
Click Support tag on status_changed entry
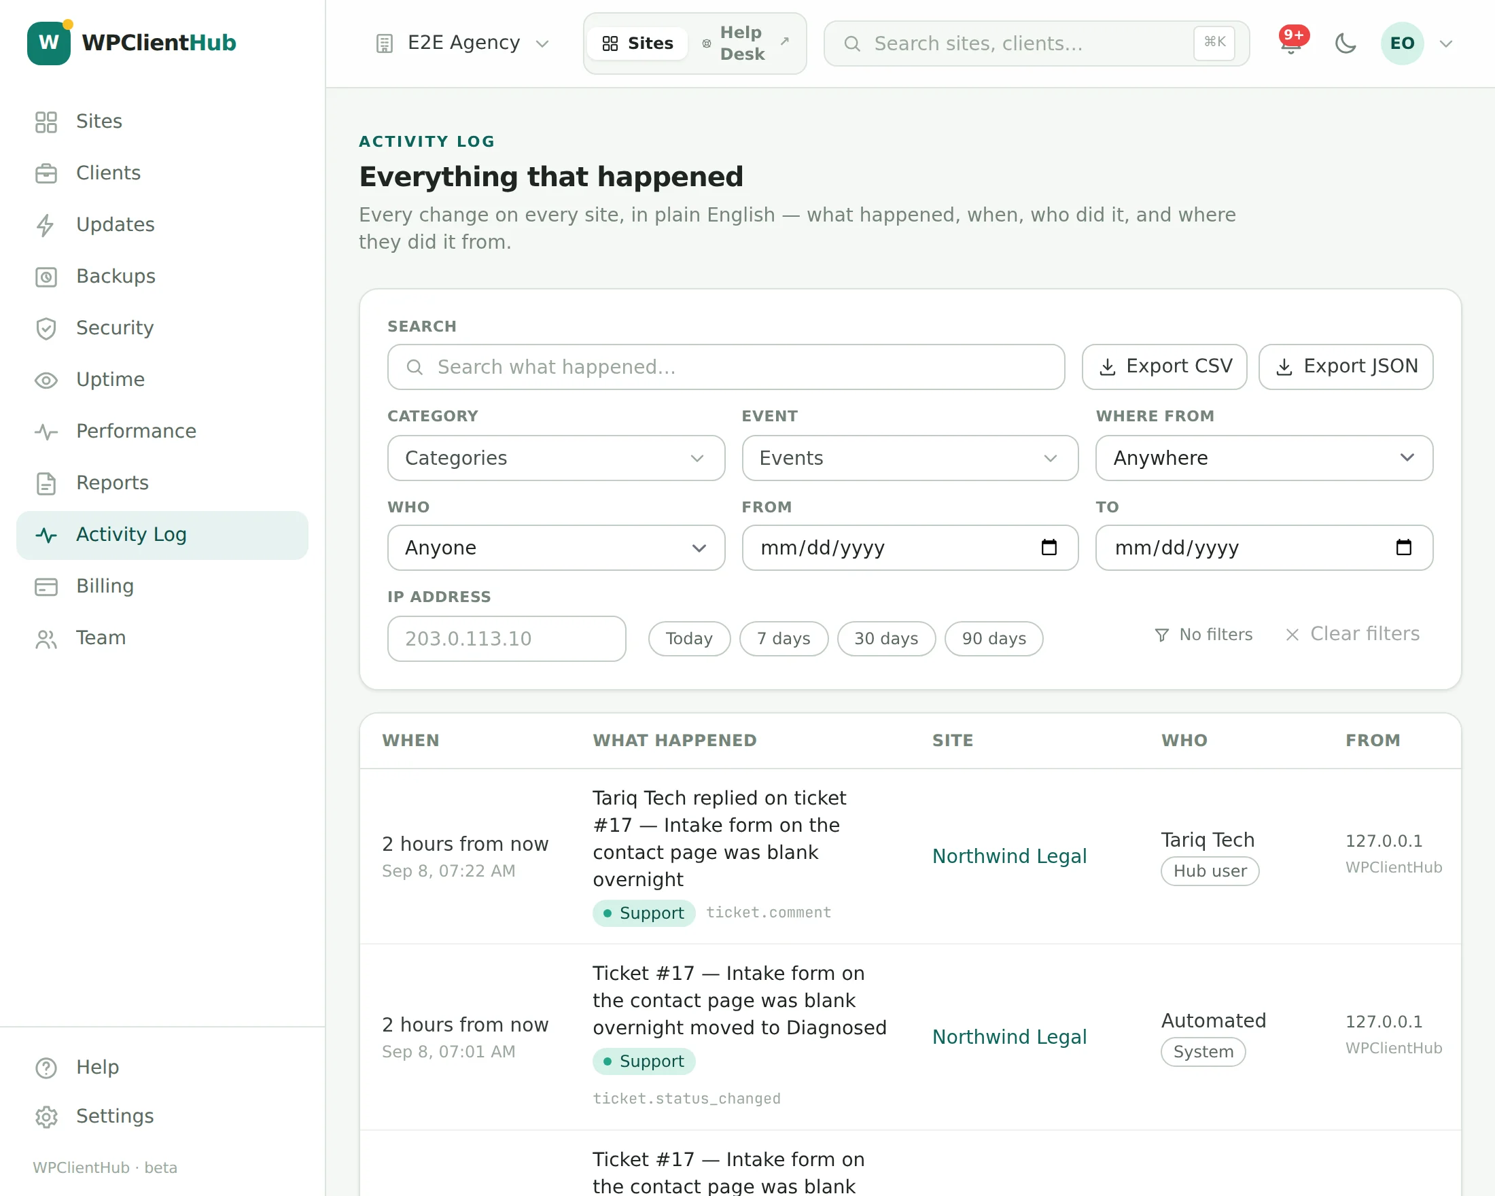point(644,1061)
